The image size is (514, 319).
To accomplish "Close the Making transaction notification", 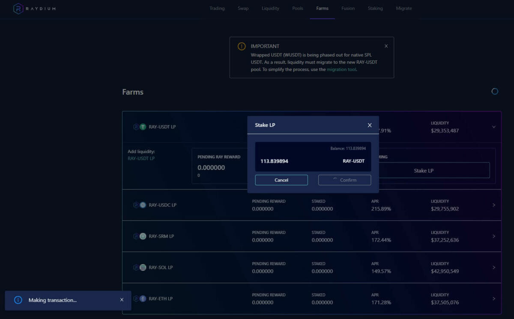I will (x=122, y=300).
